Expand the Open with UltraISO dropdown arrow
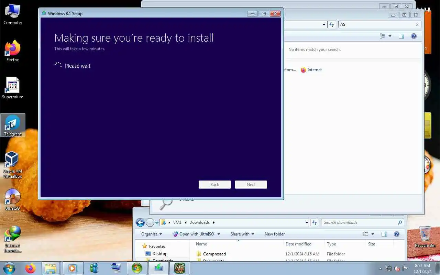 [219, 234]
